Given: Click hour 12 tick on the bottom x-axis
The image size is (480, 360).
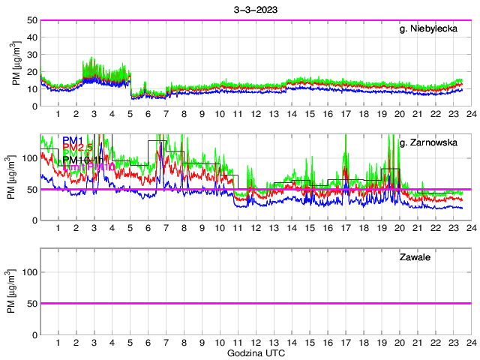Looking at the screenshot, I should (x=256, y=342).
